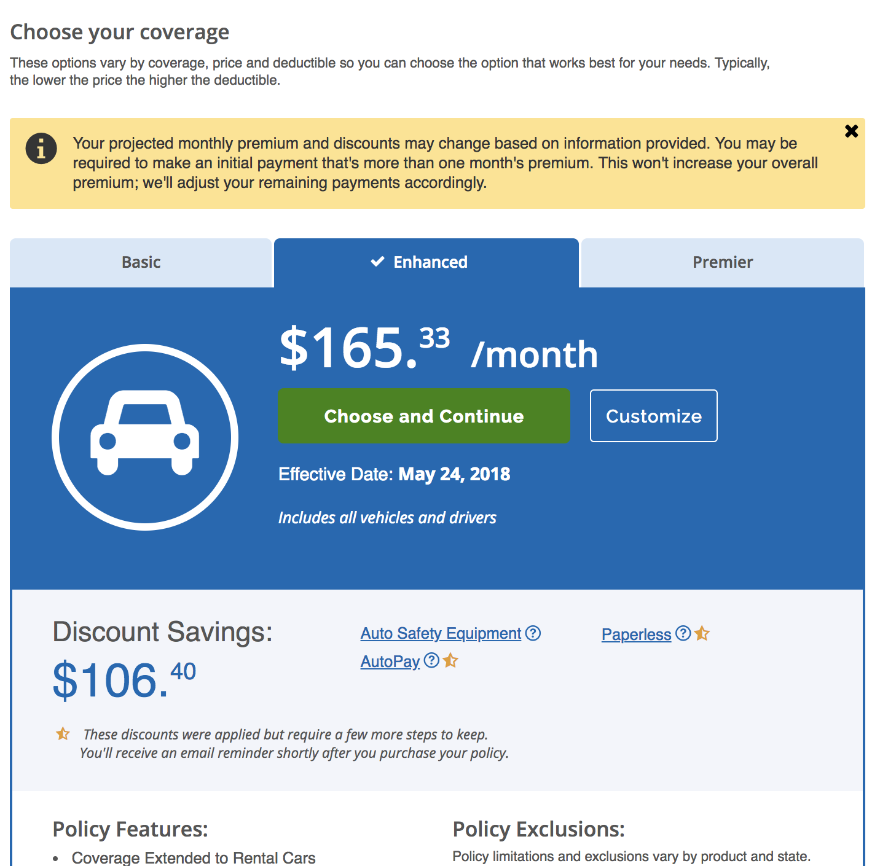Switch to the Basic coverage tab
This screenshot has height=866, width=880.
[141, 262]
